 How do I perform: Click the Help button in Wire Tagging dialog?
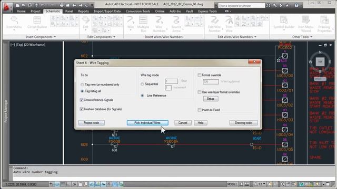pyautogui.click(x=201, y=123)
